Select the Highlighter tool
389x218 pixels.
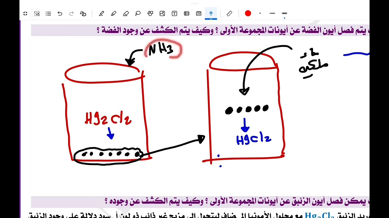coord(114,14)
